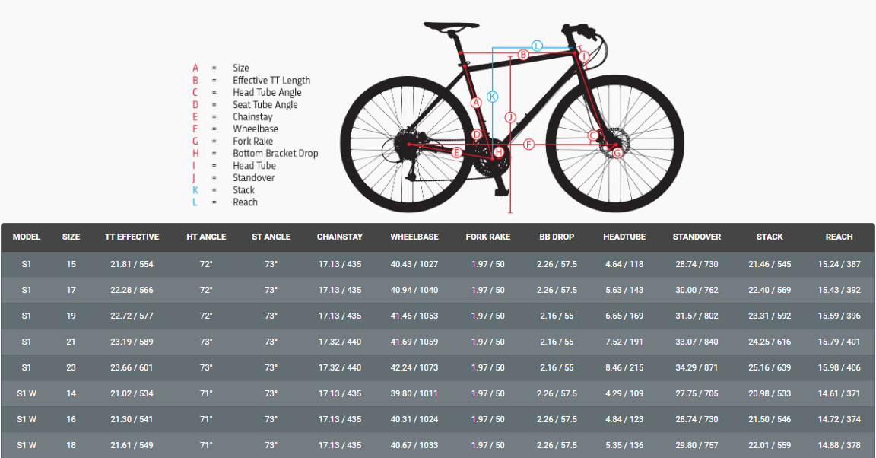Click the circled H marker at bottom bracket
The width and height of the screenshot is (876, 458).
click(x=499, y=152)
